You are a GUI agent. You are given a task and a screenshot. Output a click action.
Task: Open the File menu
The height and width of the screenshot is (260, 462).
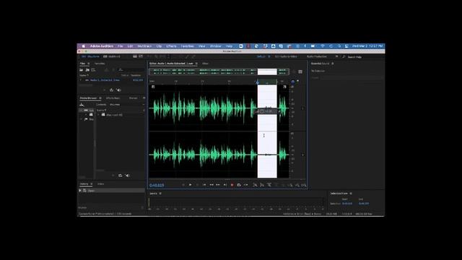click(121, 46)
